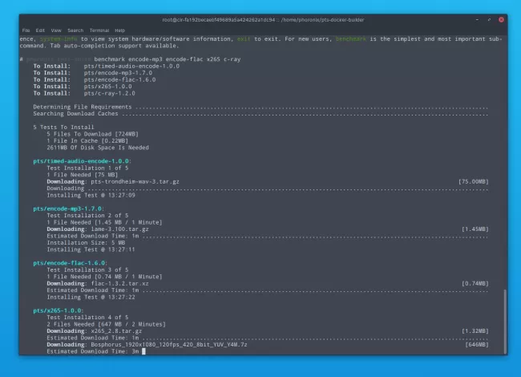Viewport: 521px width, 377px height.
Task: Click 'Test Installation 4 of 5' line
Action: [87, 318]
